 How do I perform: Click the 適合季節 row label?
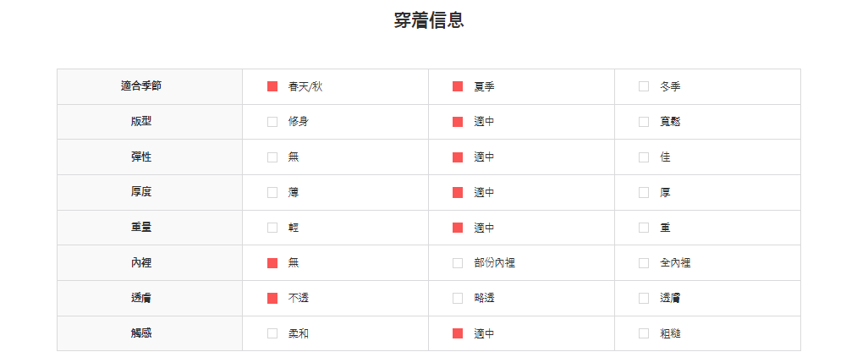[141, 86]
